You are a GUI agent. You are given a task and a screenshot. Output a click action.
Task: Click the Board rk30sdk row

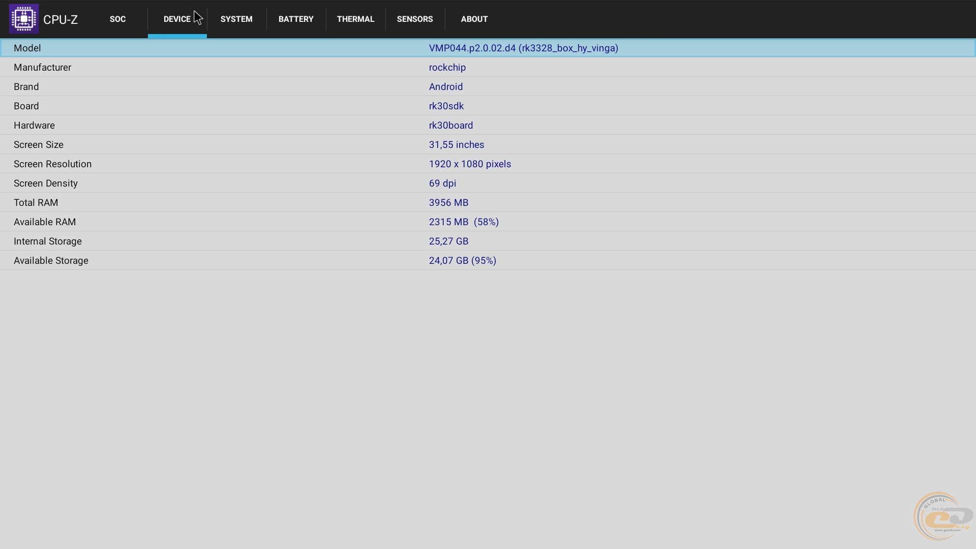pos(488,106)
